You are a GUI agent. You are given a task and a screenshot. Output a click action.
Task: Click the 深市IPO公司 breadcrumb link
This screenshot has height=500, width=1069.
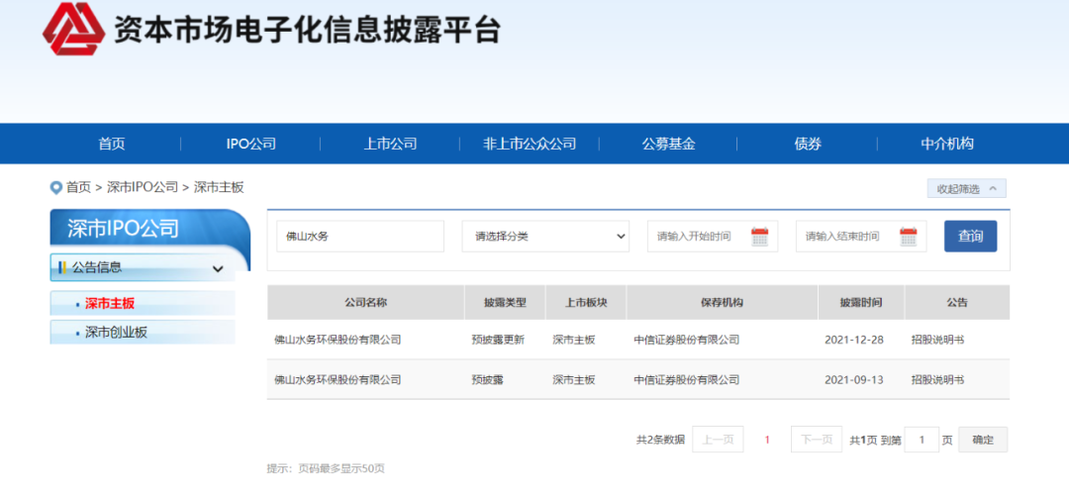point(143,187)
